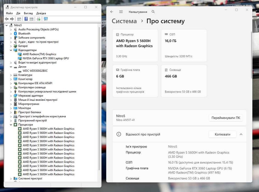Select NVIDIA GeForce RTX 3060 Laptop GPU
The image size is (259, 192).
click(46, 58)
